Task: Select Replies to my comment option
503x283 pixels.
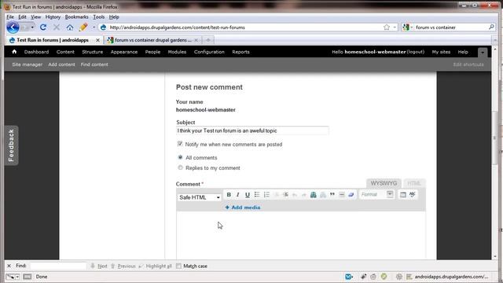Action: (180, 167)
